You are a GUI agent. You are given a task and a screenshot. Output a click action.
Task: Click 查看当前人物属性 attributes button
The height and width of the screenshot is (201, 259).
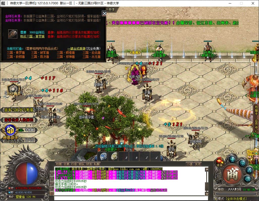(19, 120)
